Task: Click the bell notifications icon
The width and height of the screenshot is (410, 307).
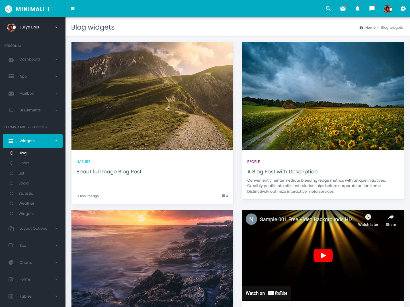Action: tap(357, 9)
